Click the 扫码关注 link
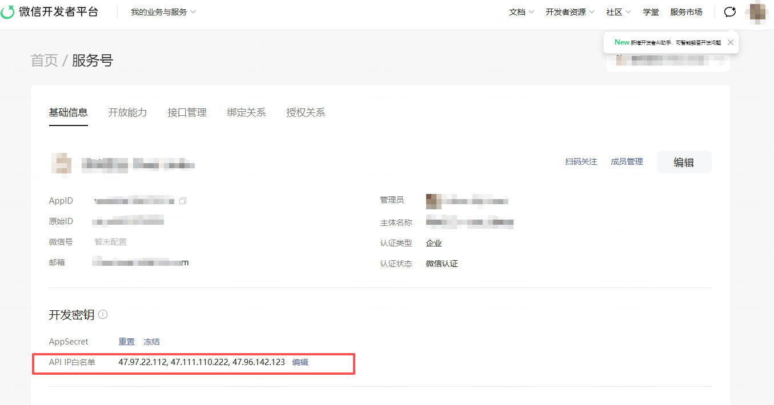774x405 pixels. (x=581, y=162)
